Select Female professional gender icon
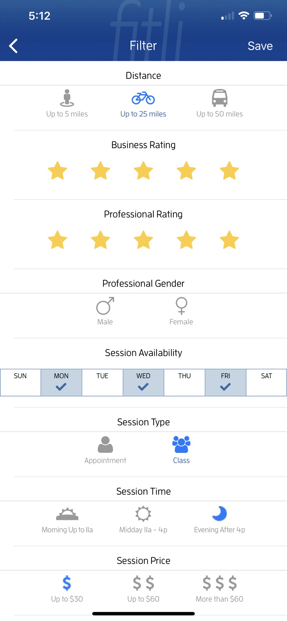 (181, 306)
